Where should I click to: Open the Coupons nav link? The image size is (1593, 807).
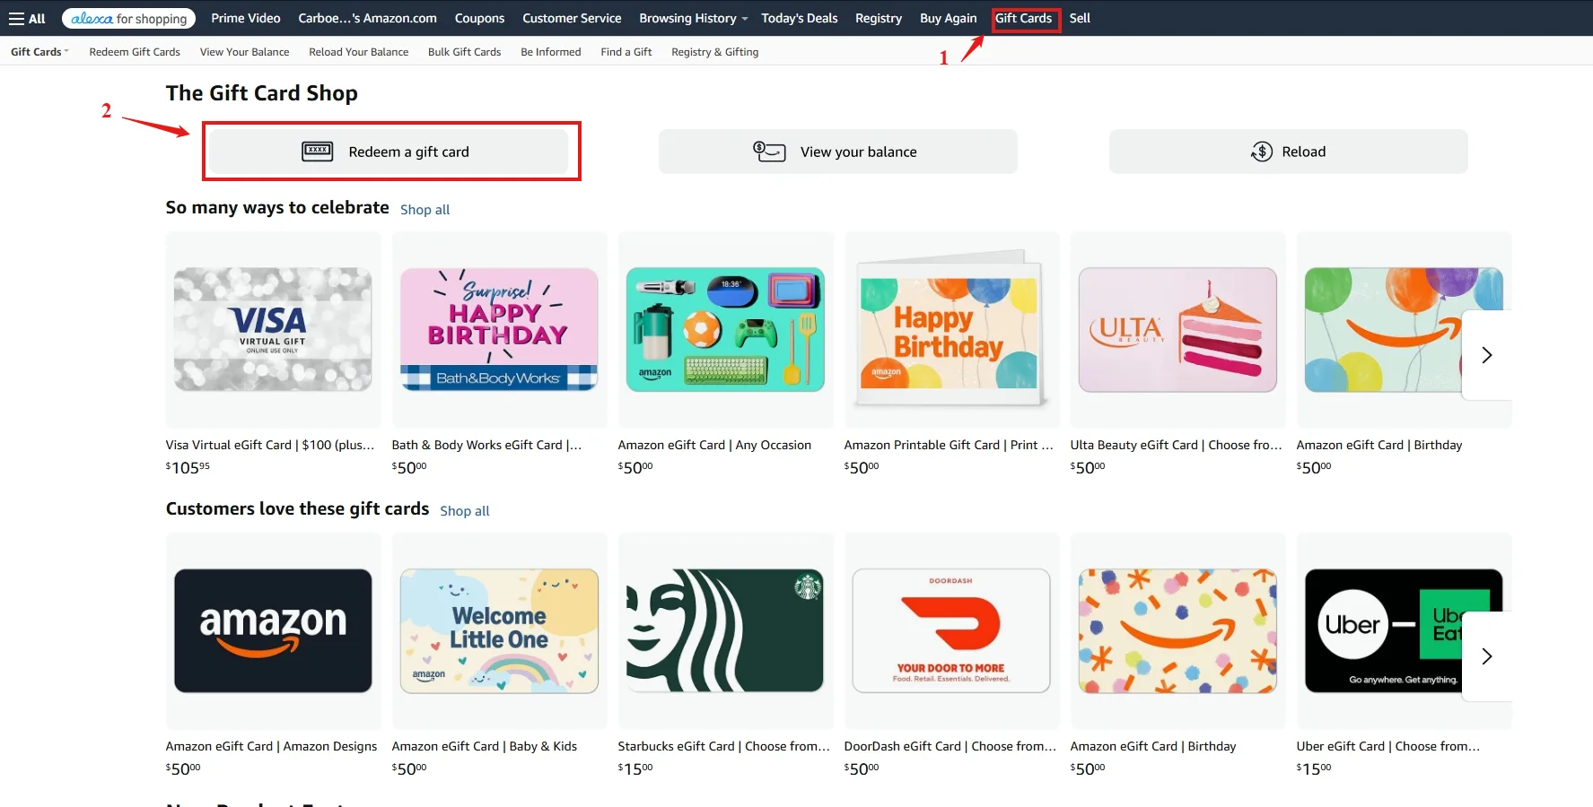click(479, 18)
